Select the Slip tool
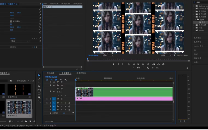208x130 pixels. pos(39,90)
